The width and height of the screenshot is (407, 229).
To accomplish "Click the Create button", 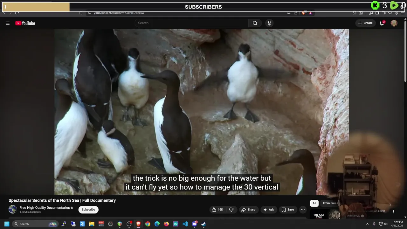I will pos(365,23).
